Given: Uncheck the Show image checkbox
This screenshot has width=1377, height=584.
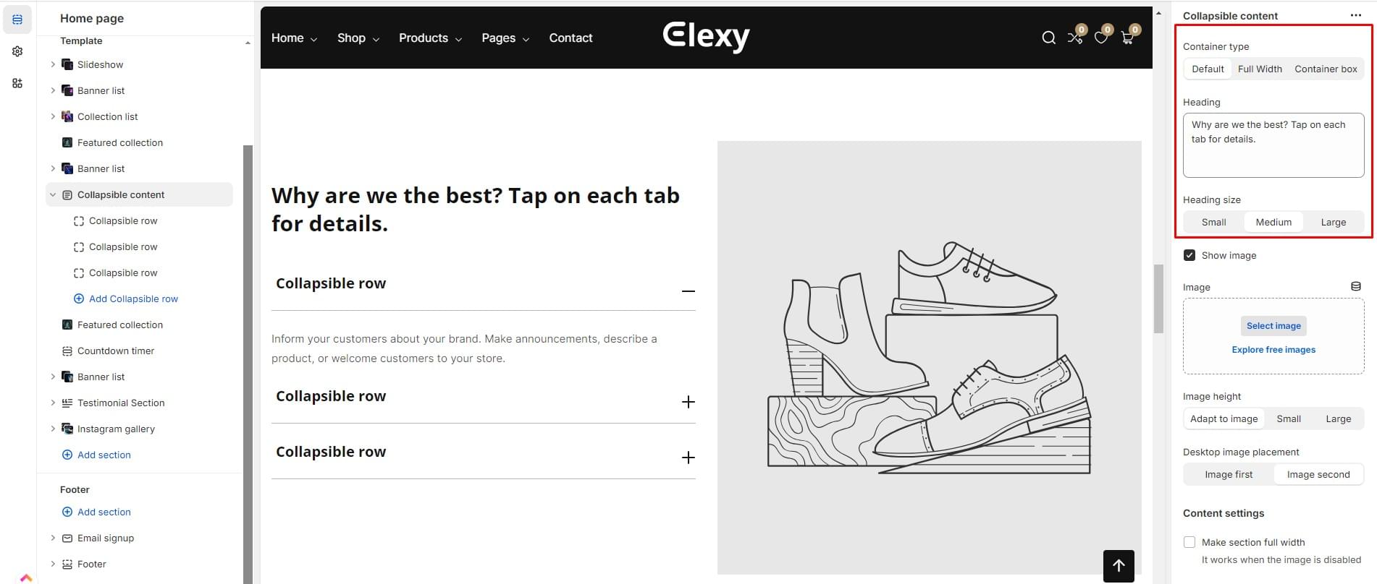Looking at the screenshot, I should point(1189,255).
